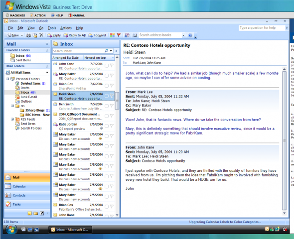This screenshot has width=294, height=239.
Task: Open the Shortcuts icon in navigation strip
Action: tap(42, 213)
